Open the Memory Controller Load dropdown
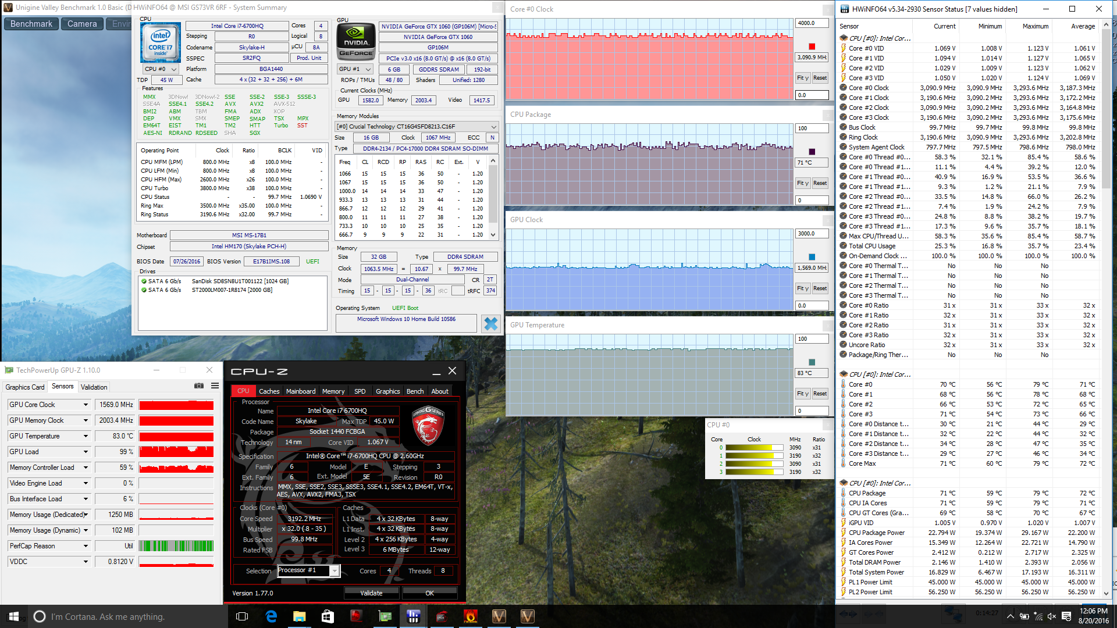Viewport: 1117px width, 628px height. tap(86, 468)
